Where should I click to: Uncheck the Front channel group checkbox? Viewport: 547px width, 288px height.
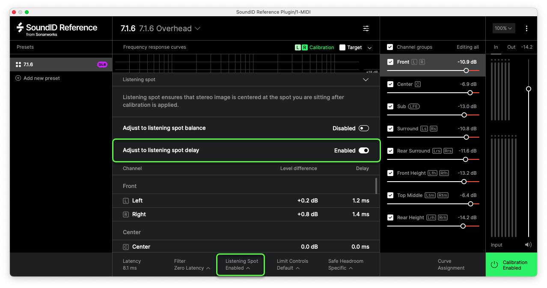[390, 62]
